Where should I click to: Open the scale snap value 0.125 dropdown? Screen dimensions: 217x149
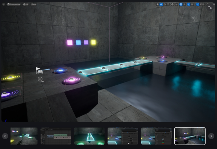(202, 4)
